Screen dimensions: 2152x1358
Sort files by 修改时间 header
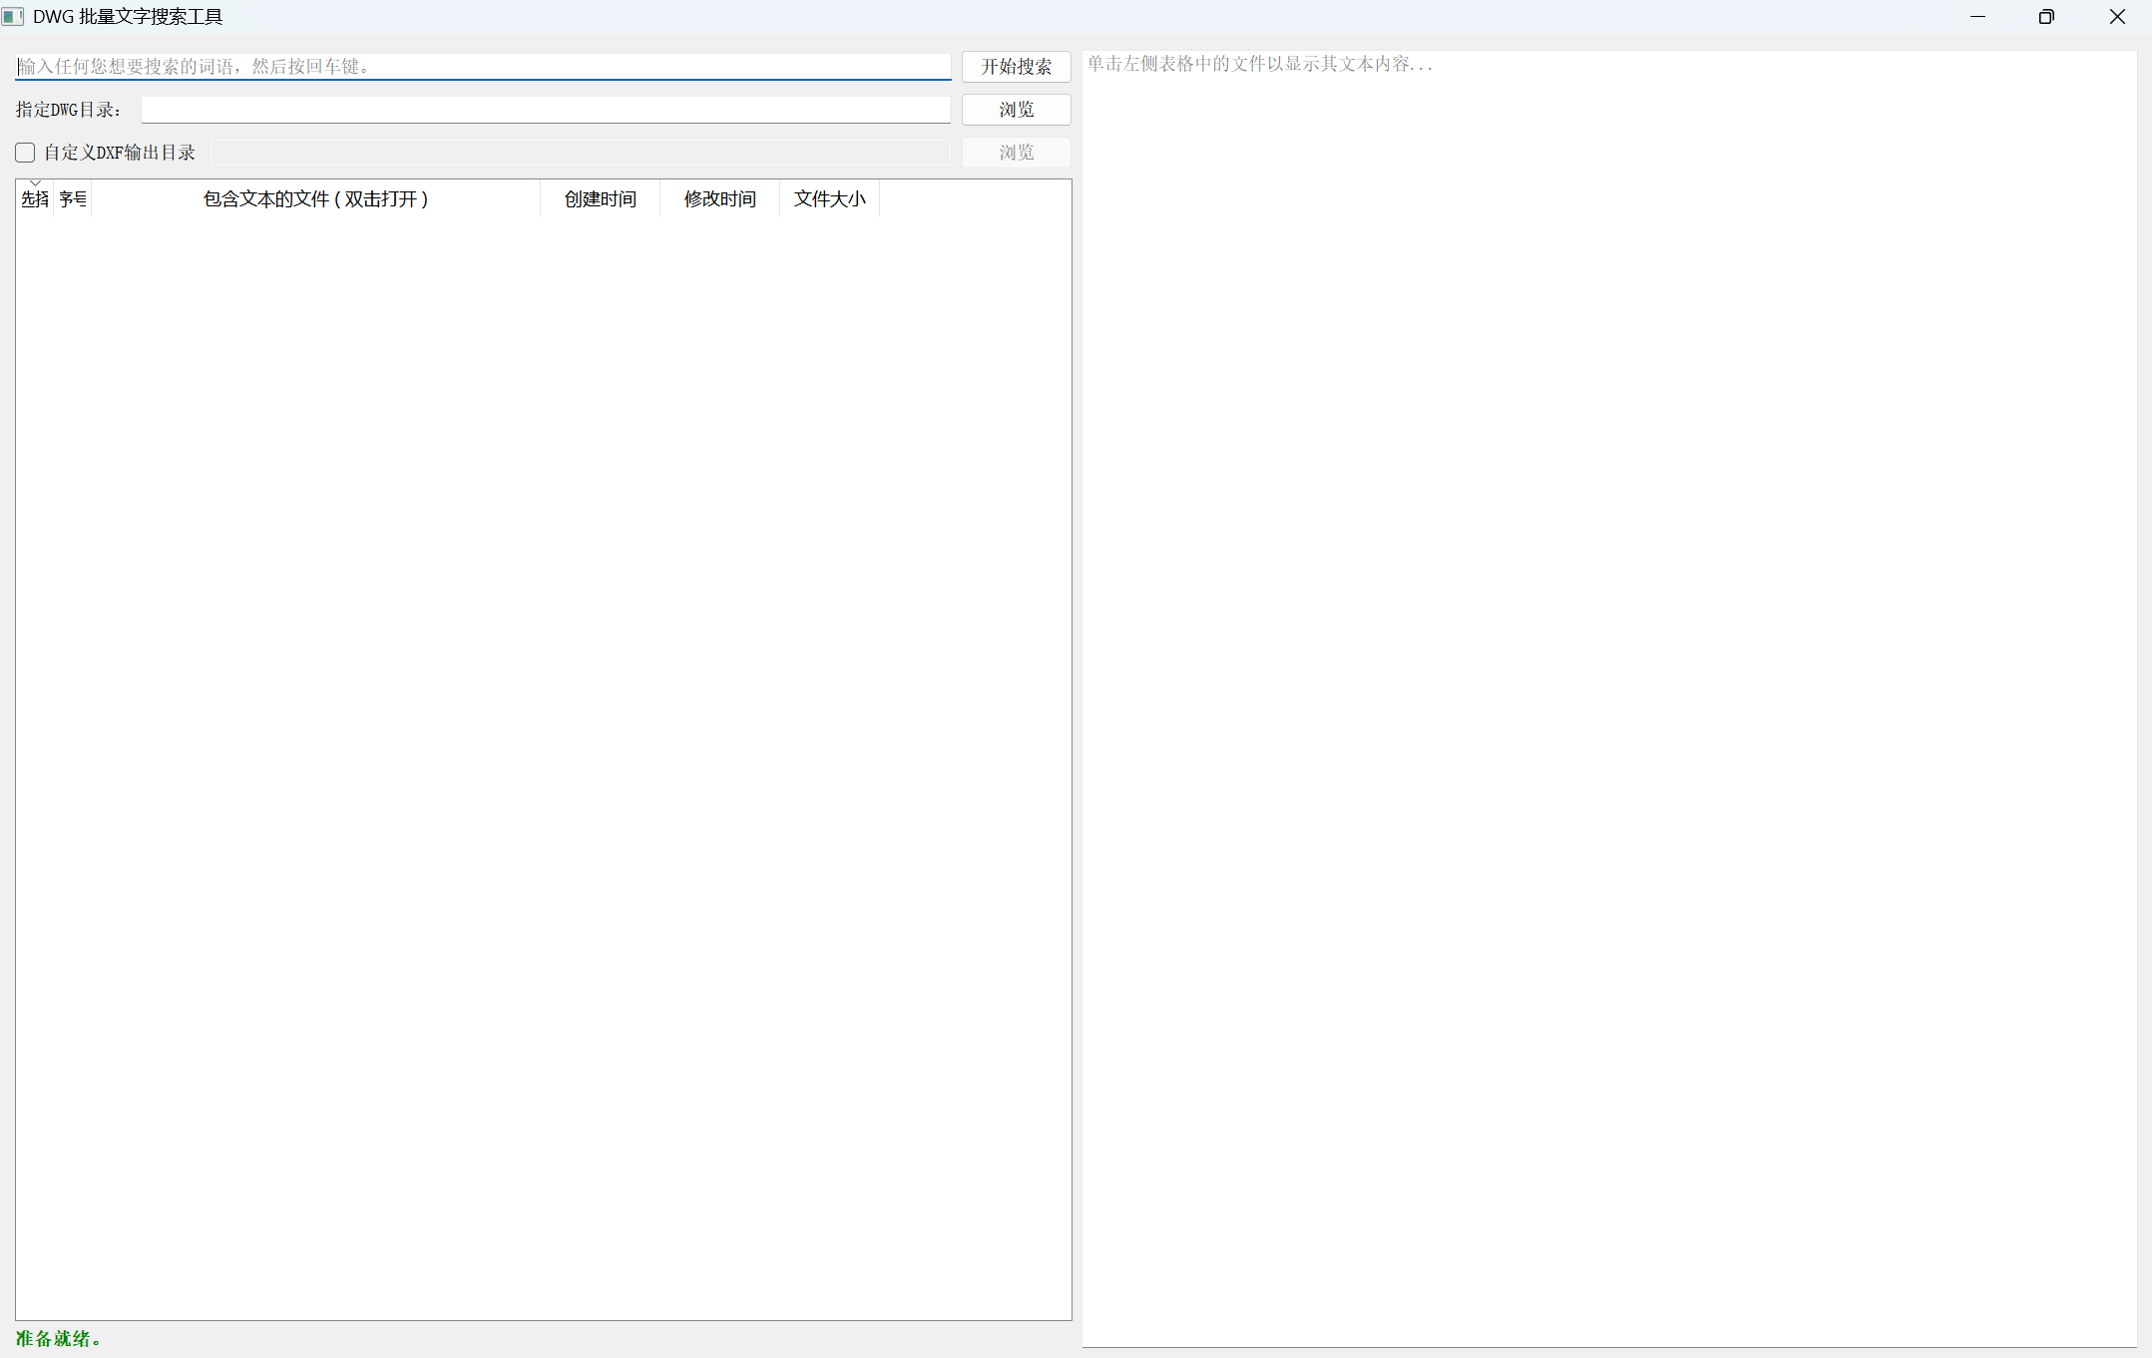click(x=719, y=199)
